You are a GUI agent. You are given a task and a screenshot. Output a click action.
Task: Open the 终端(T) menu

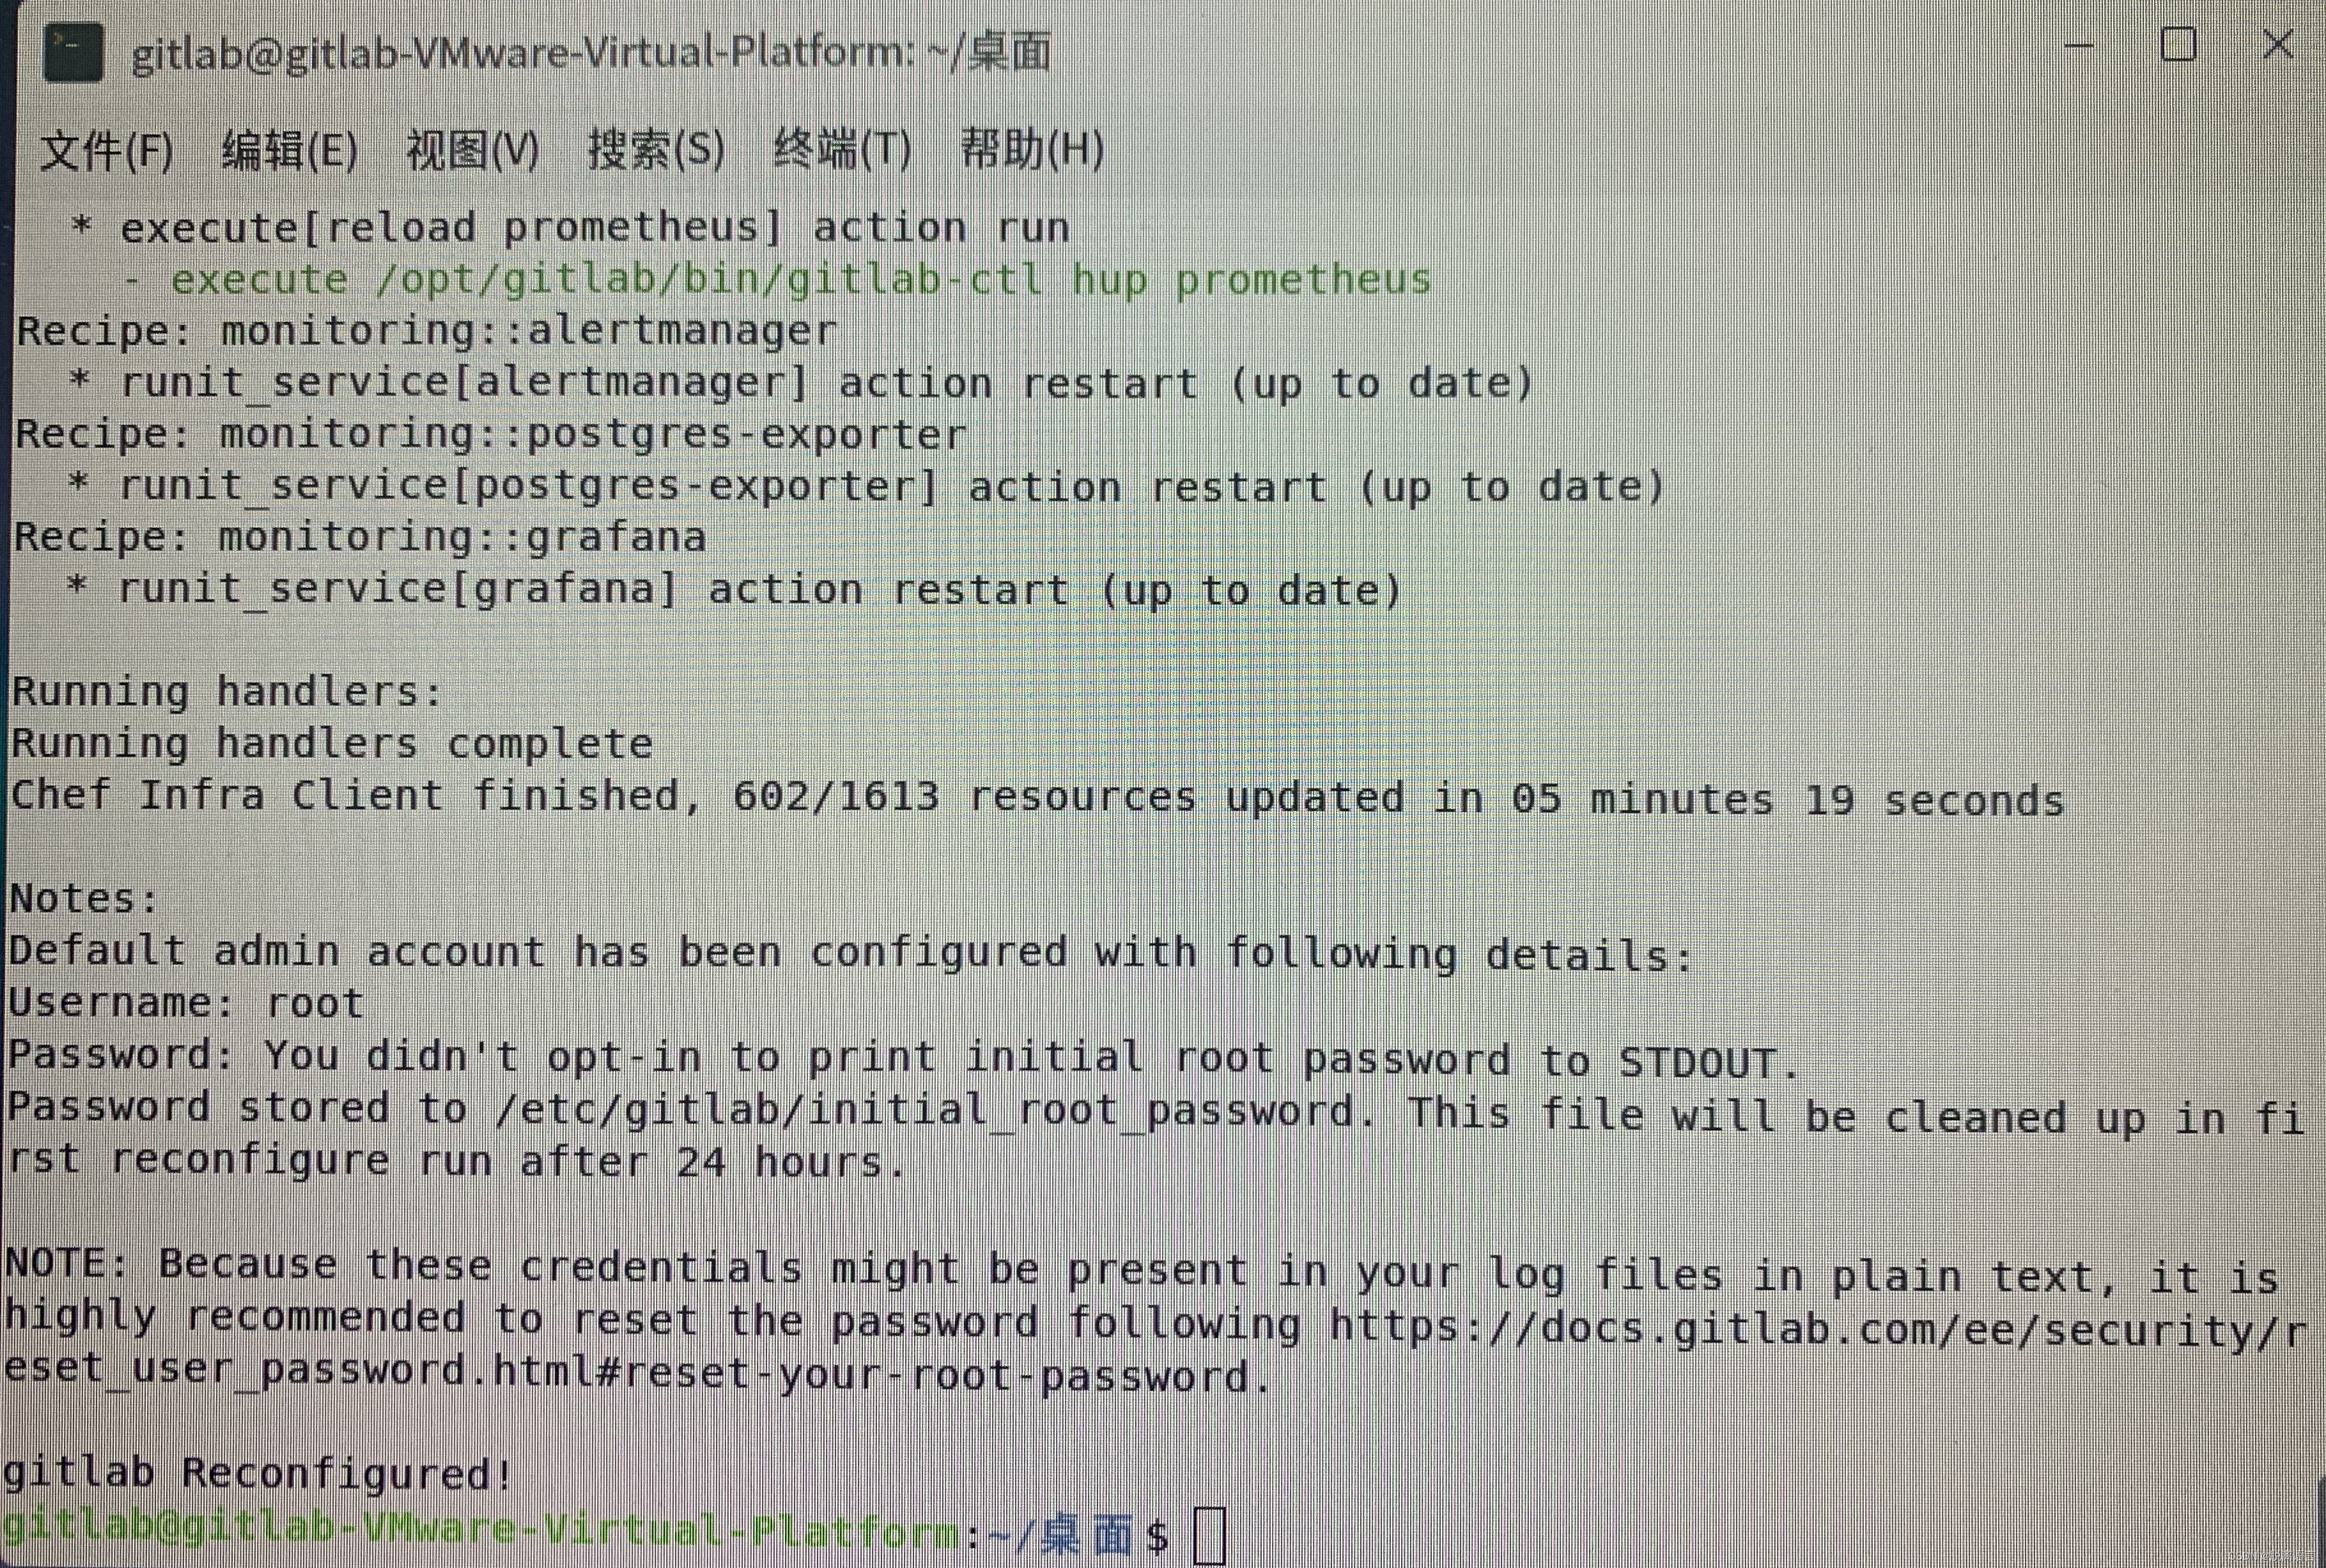pos(842,150)
